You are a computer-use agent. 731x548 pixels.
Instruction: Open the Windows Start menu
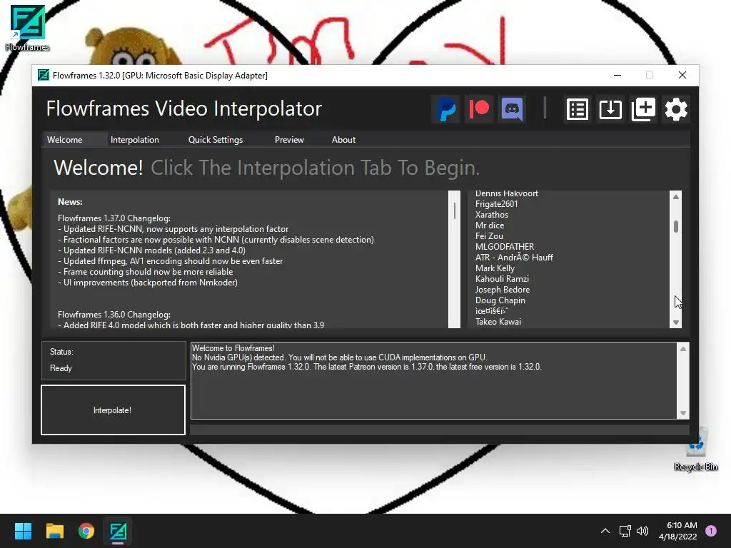tap(23, 531)
